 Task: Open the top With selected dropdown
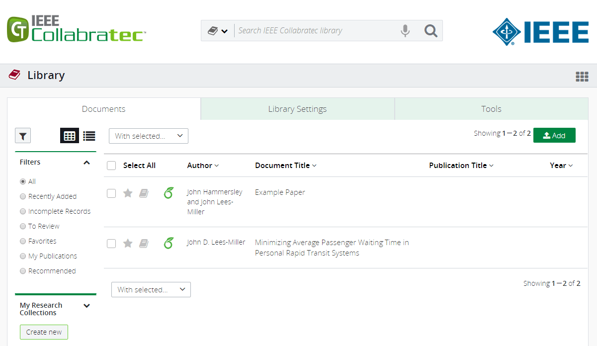149,136
